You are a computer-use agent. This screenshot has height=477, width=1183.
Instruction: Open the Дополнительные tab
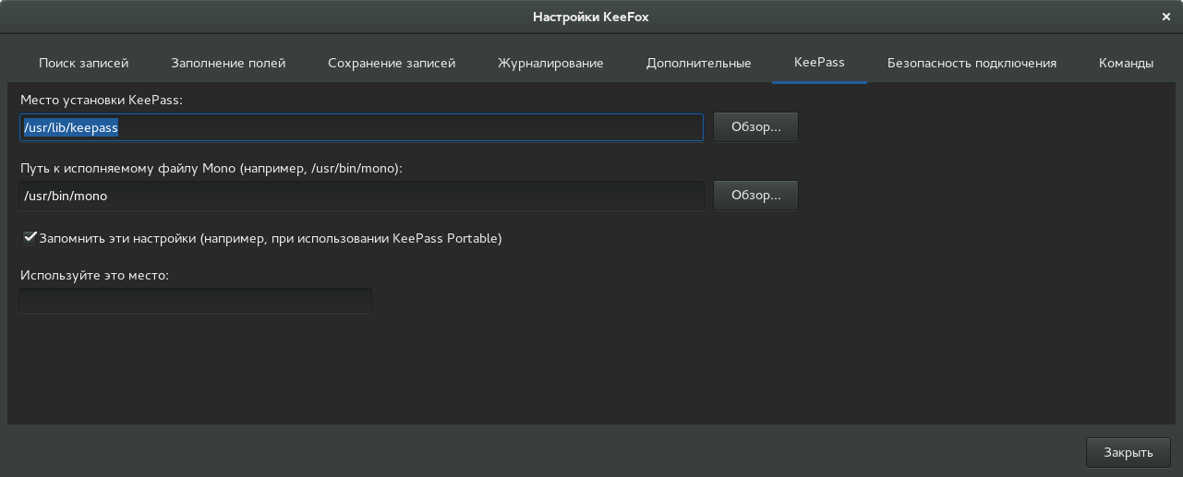(698, 63)
